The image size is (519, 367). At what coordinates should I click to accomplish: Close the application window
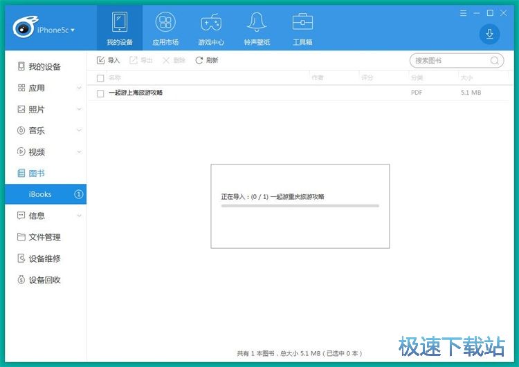[x=504, y=13]
